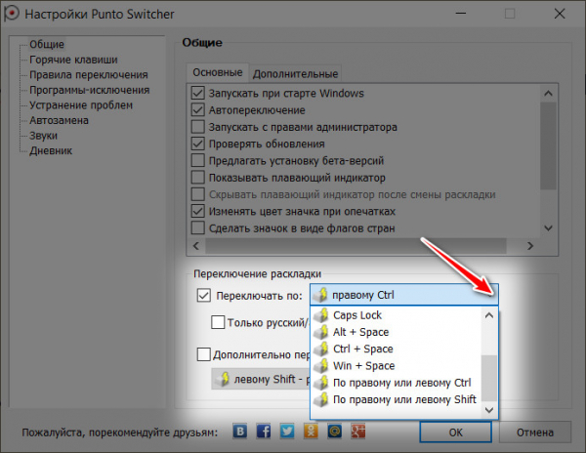The height and width of the screenshot is (453, 586).
Task: Enable 'Сделать значок в виде флагов стран'
Action: click(197, 227)
